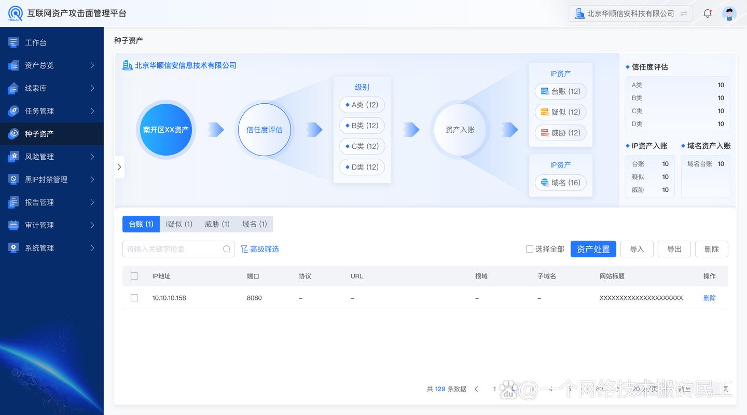Check the table header select-all checkbox
Viewport: 747px width, 415px height.
(134, 276)
